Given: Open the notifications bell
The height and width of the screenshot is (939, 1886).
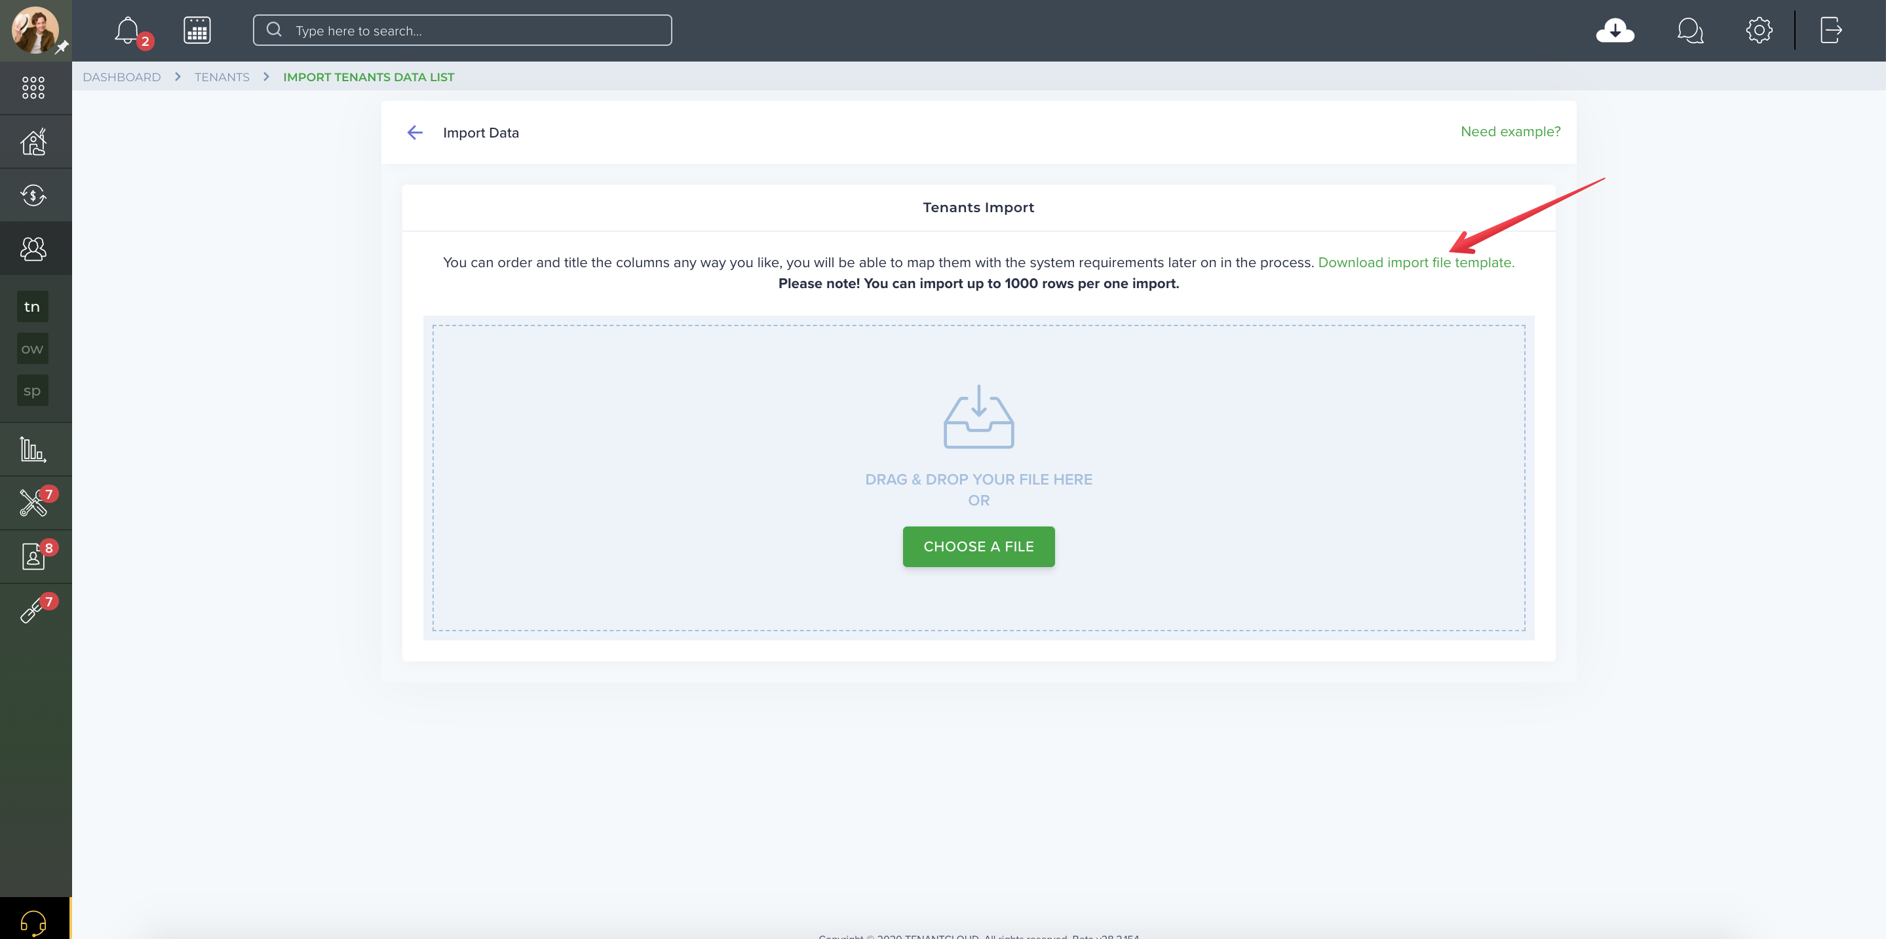Looking at the screenshot, I should 127,31.
